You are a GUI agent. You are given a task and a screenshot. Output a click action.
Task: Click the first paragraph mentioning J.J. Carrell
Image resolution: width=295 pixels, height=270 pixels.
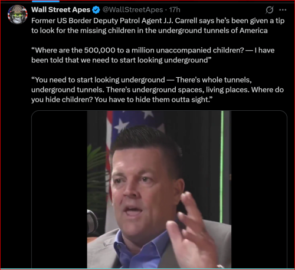pyautogui.click(x=158, y=25)
